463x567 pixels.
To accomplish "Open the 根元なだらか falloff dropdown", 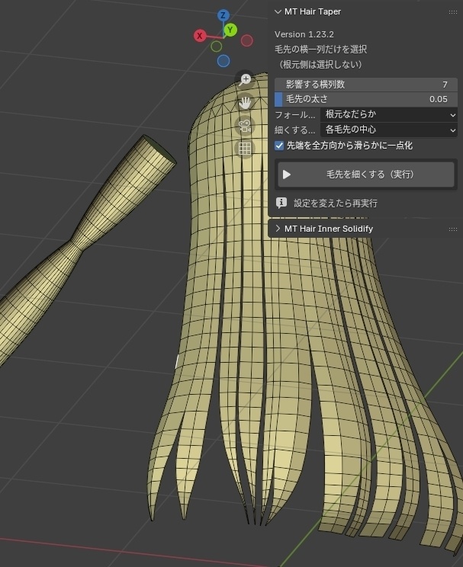I will click(x=389, y=114).
